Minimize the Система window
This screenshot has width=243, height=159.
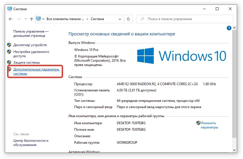[204, 9]
